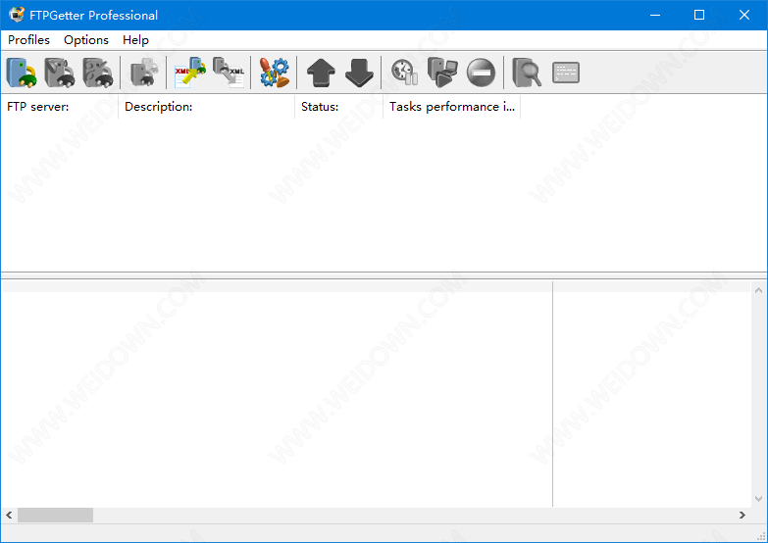Click the last gray panel toolbar icon
Viewport: 768px width, 543px height.
click(566, 73)
